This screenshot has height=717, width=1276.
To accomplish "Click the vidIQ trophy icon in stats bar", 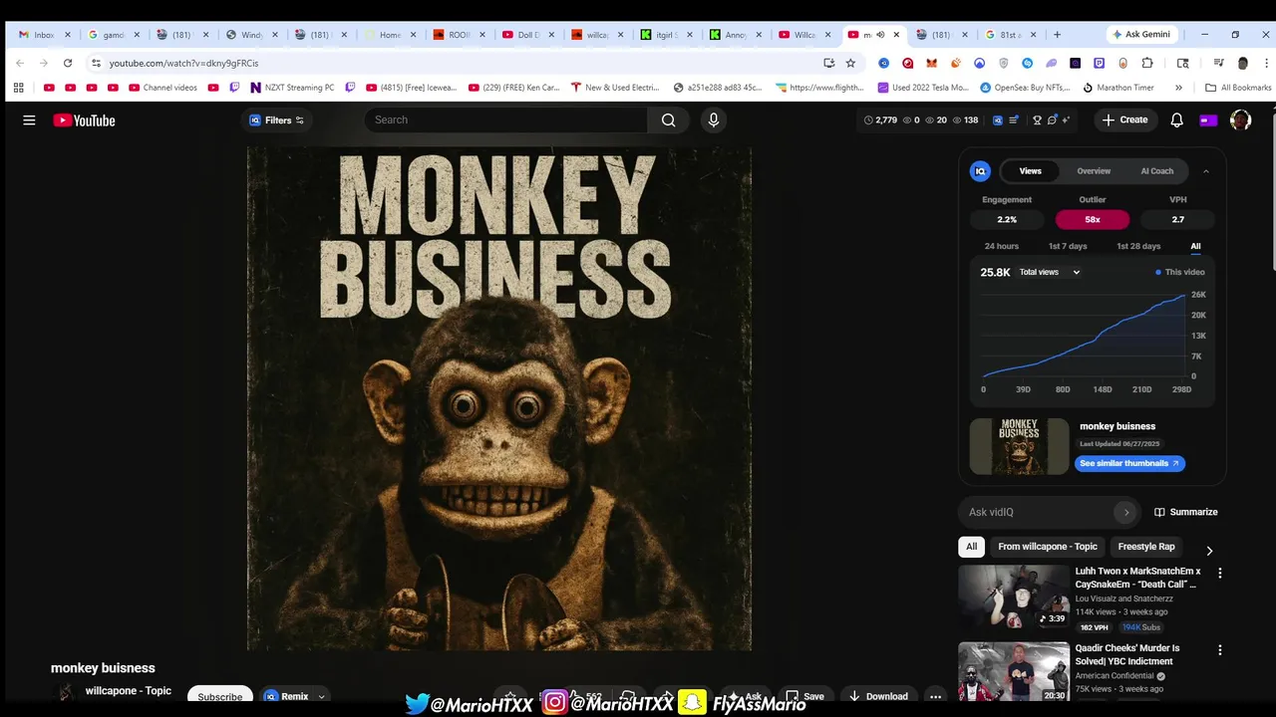I will [1037, 119].
